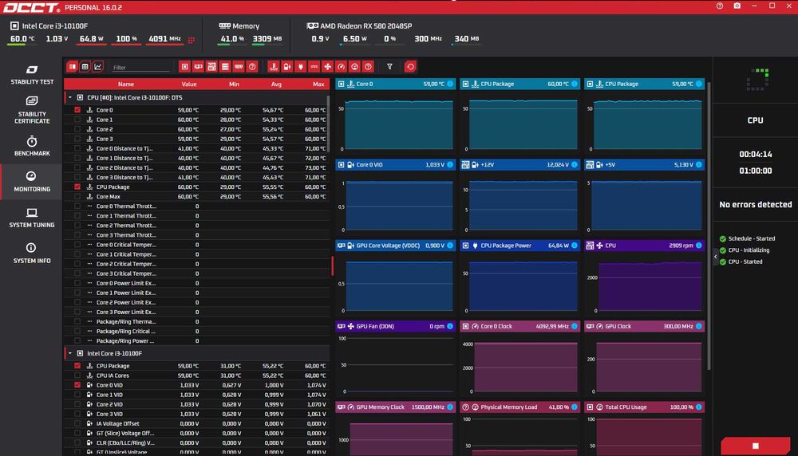Stop the running CPU test
798x456 pixels.
click(755, 446)
